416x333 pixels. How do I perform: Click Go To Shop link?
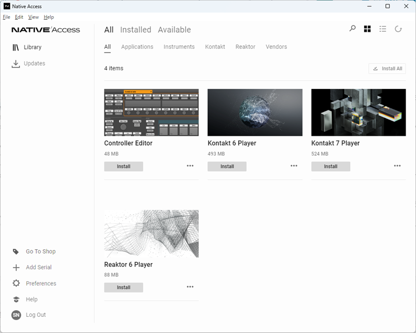(x=41, y=251)
